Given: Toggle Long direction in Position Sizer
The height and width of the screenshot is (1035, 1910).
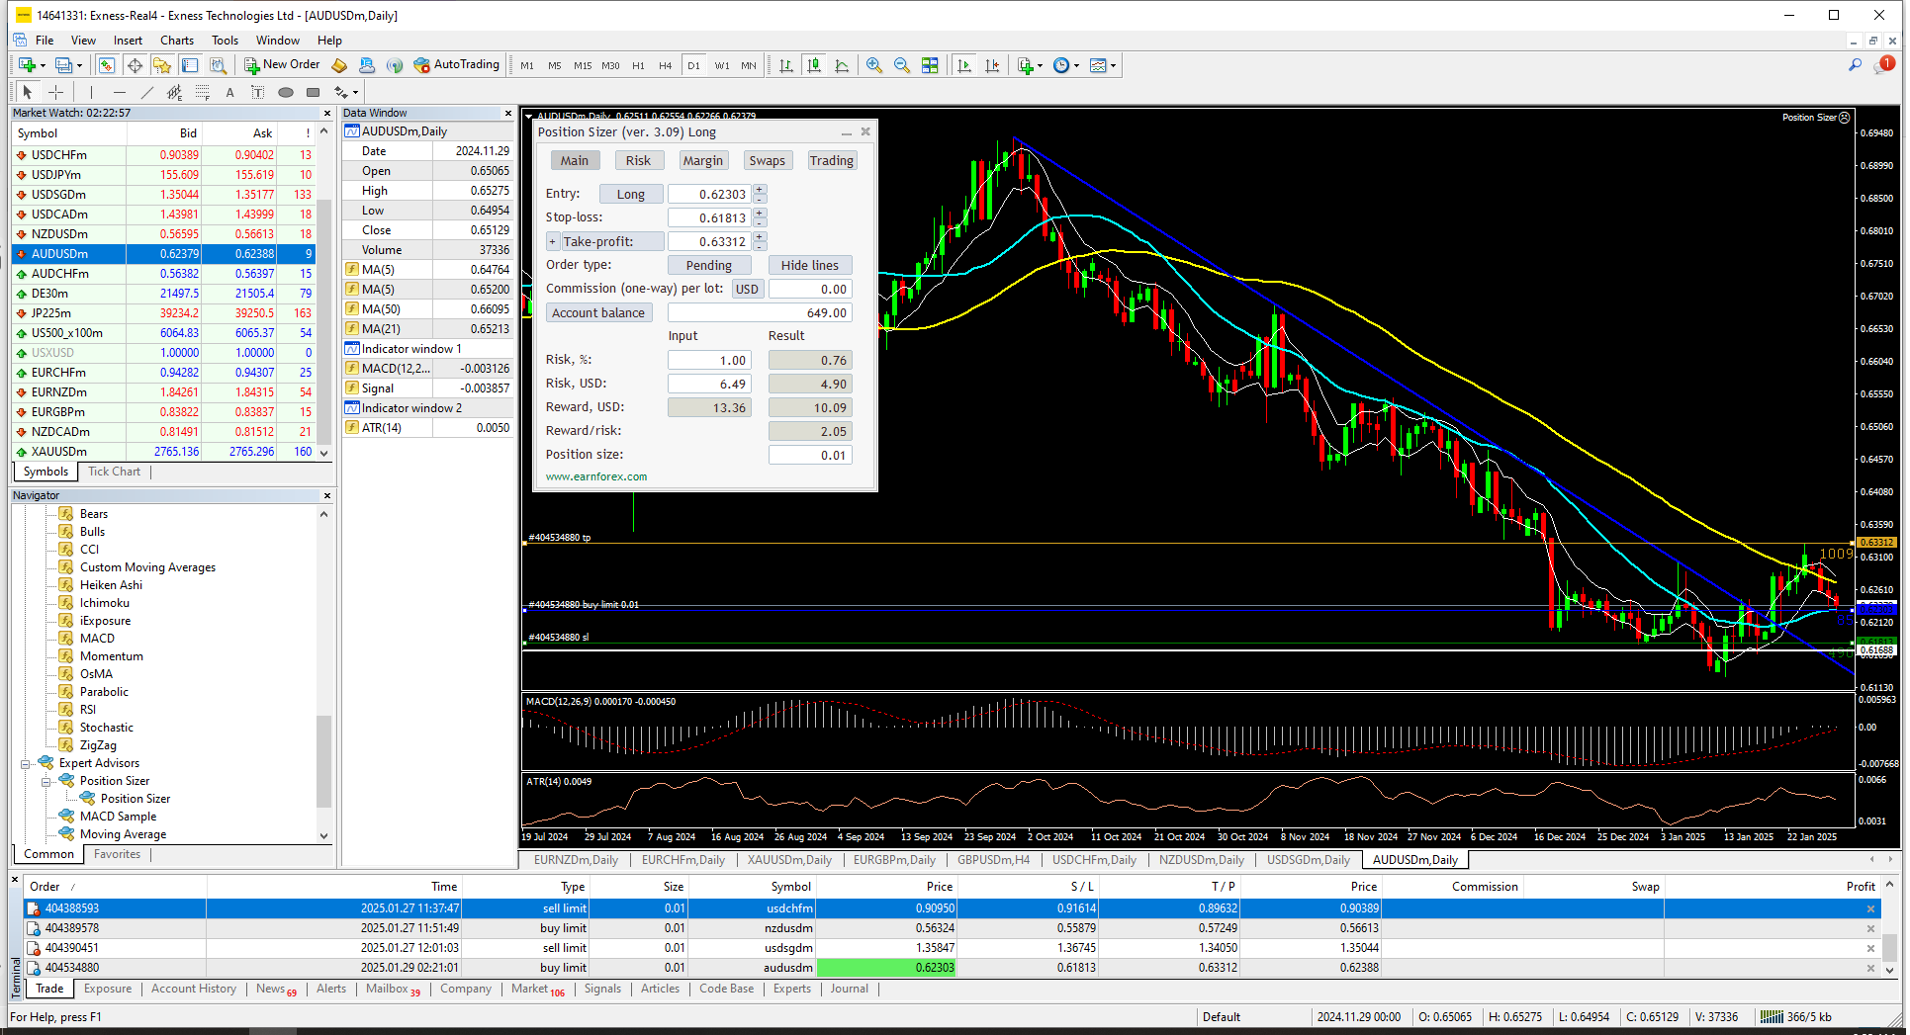Looking at the screenshot, I should click(631, 194).
